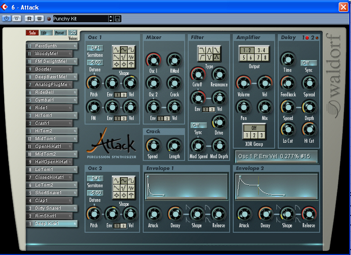Screen dimensions: 351x255
Task: Open the arrow on the MidTom1 slot
Action: click(75, 139)
